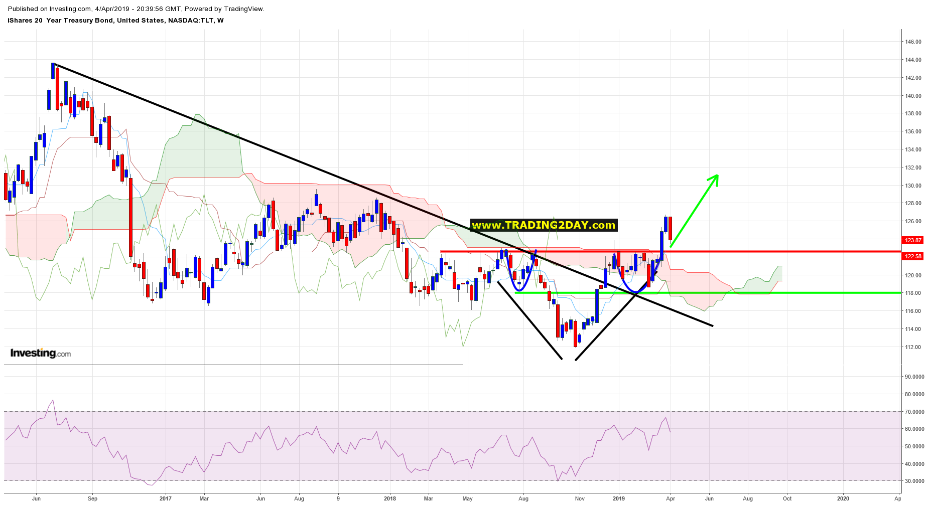
Task: Click the 130.00 price axis label
Action: tap(913, 186)
